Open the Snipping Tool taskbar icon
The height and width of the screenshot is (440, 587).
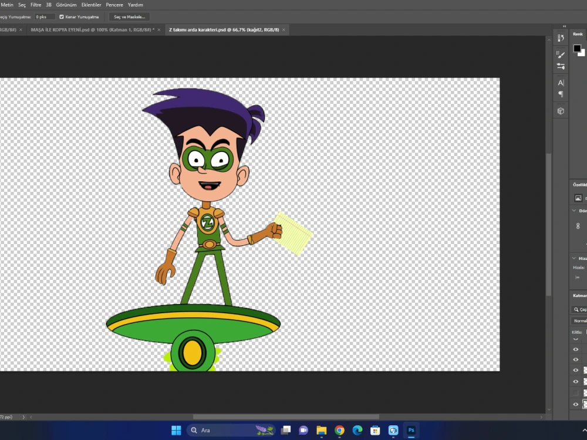[393, 430]
